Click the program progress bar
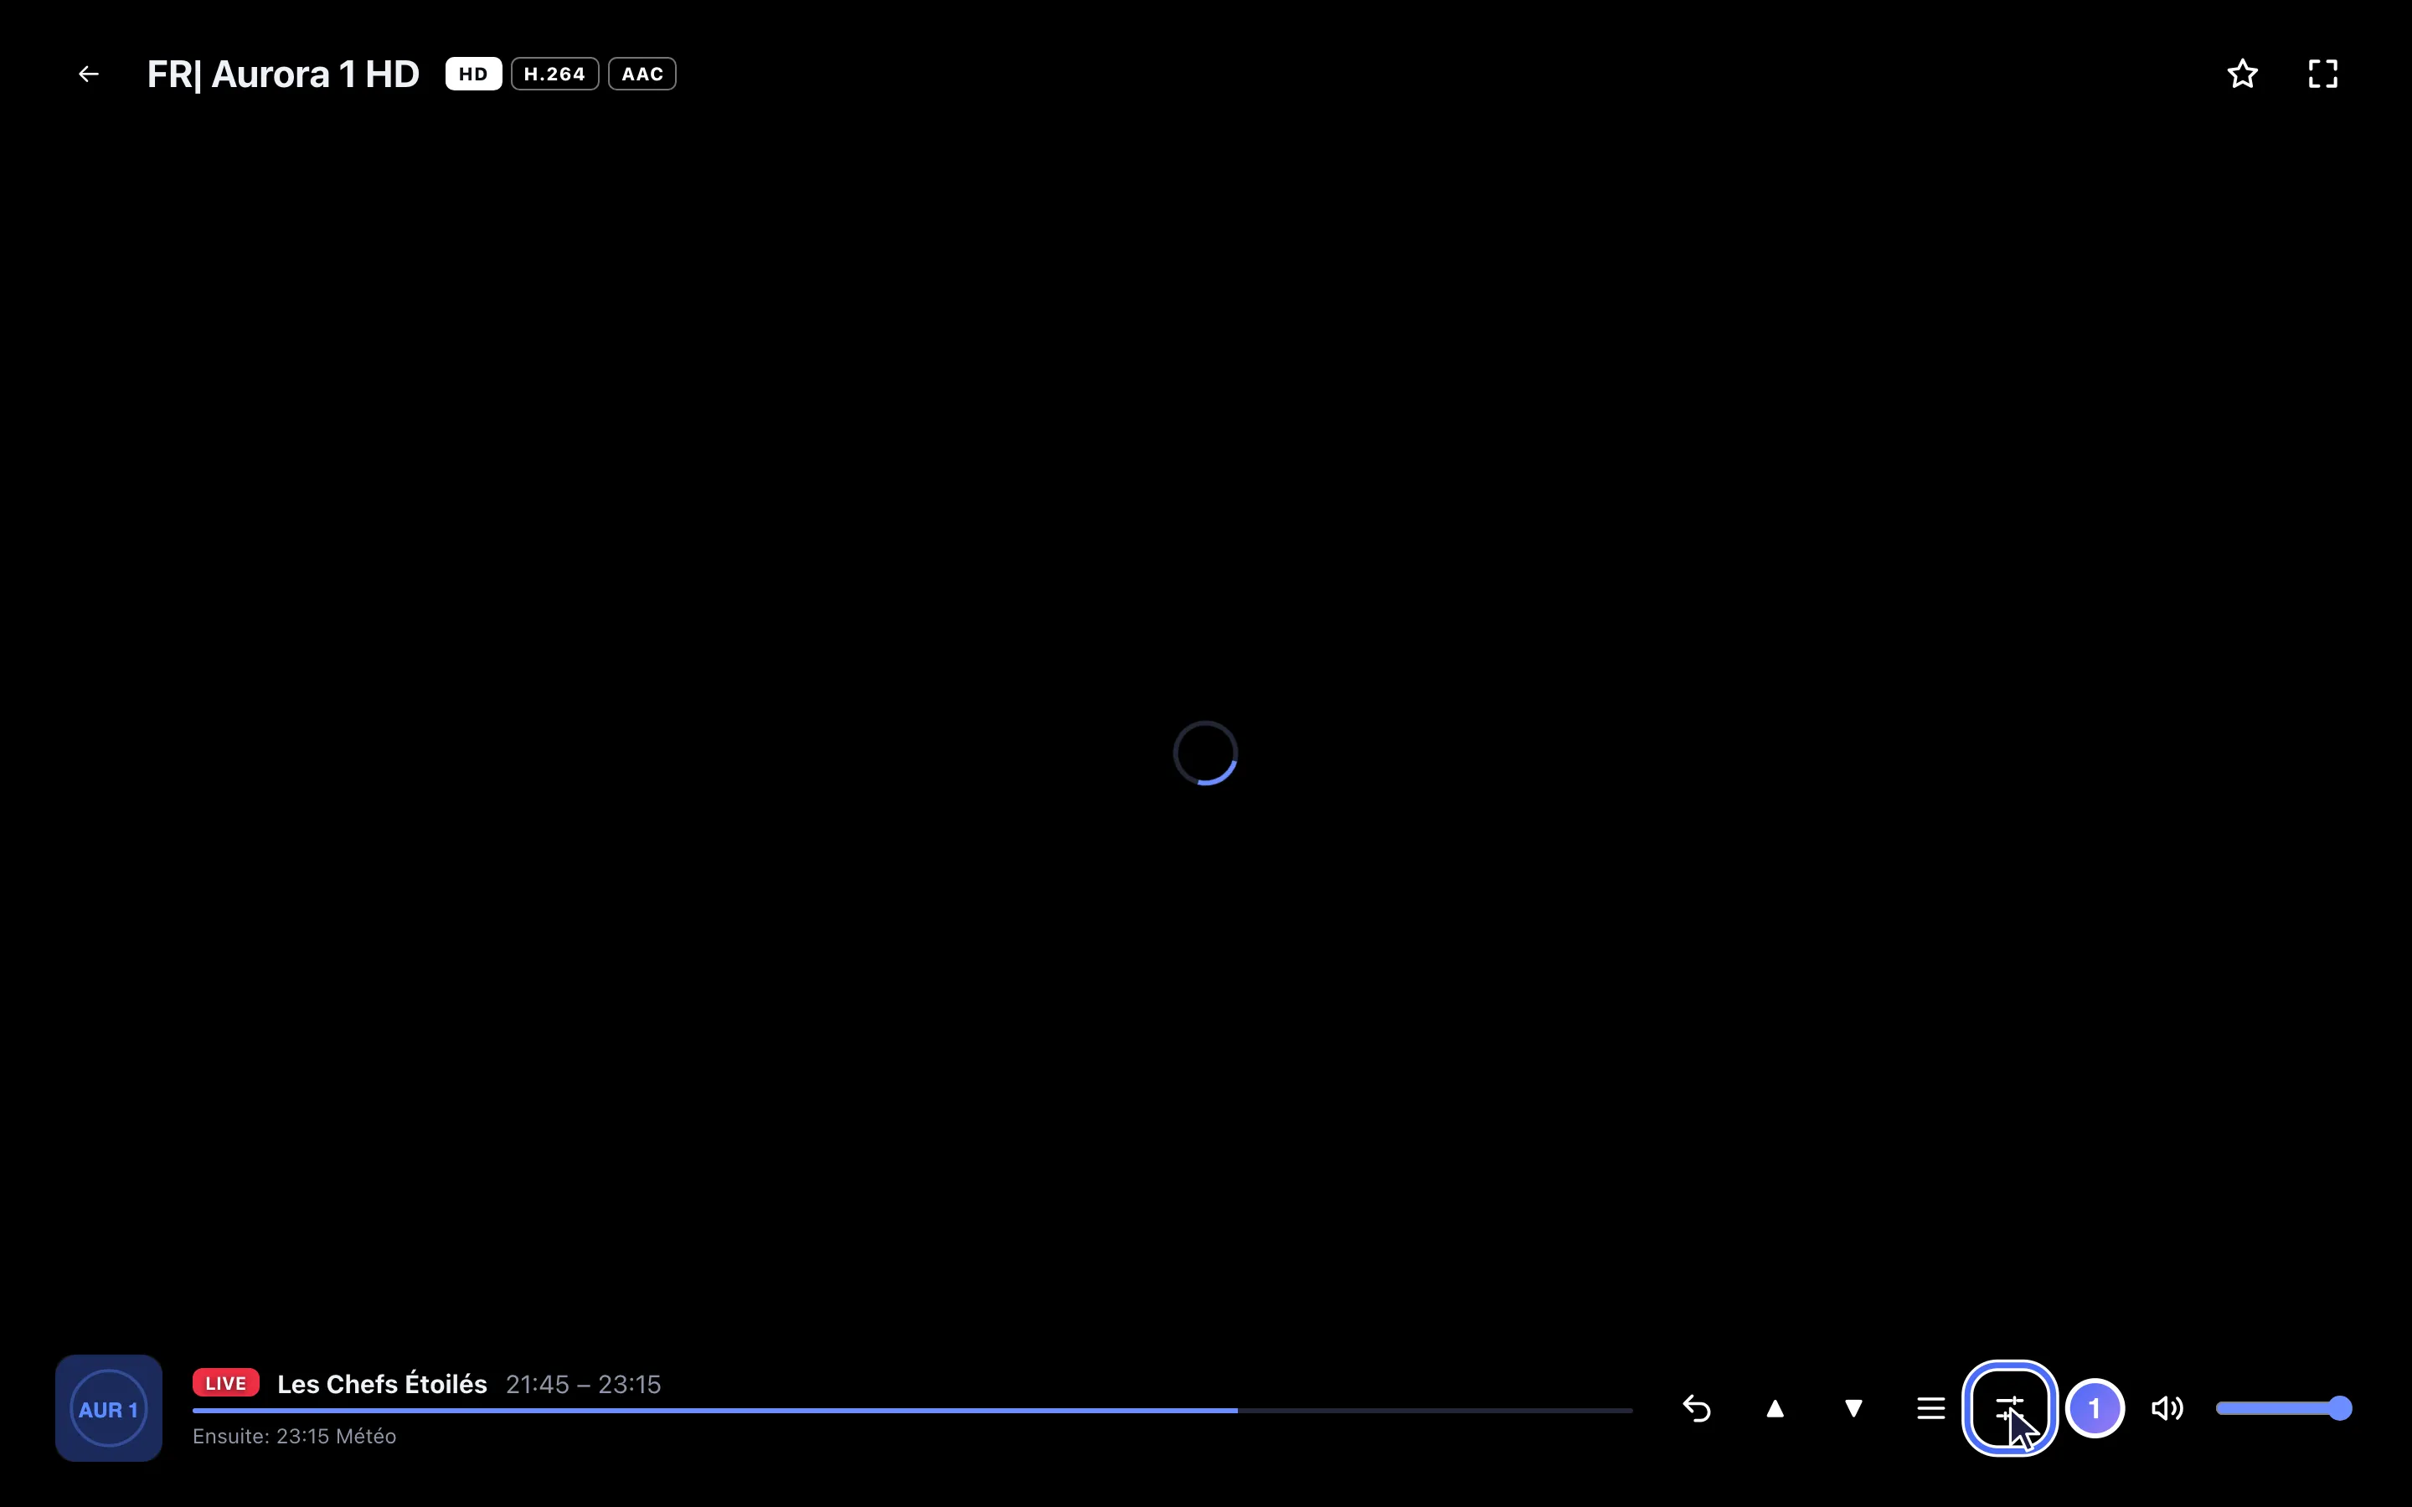This screenshot has width=2412, height=1507. coord(912,1411)
